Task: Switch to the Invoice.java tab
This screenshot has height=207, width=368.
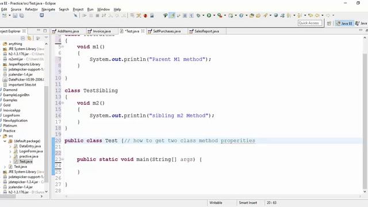Action: (102, 31)
